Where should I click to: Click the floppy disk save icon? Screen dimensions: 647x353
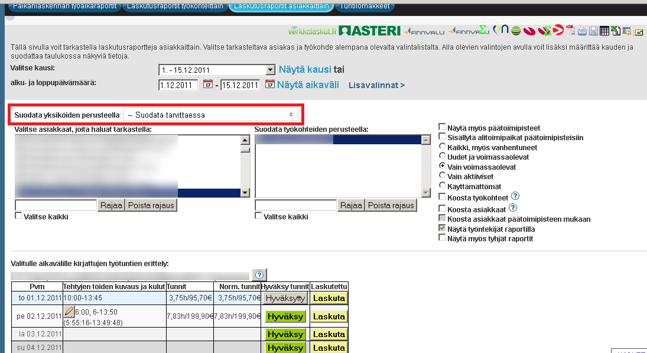[x=593, y=31]
